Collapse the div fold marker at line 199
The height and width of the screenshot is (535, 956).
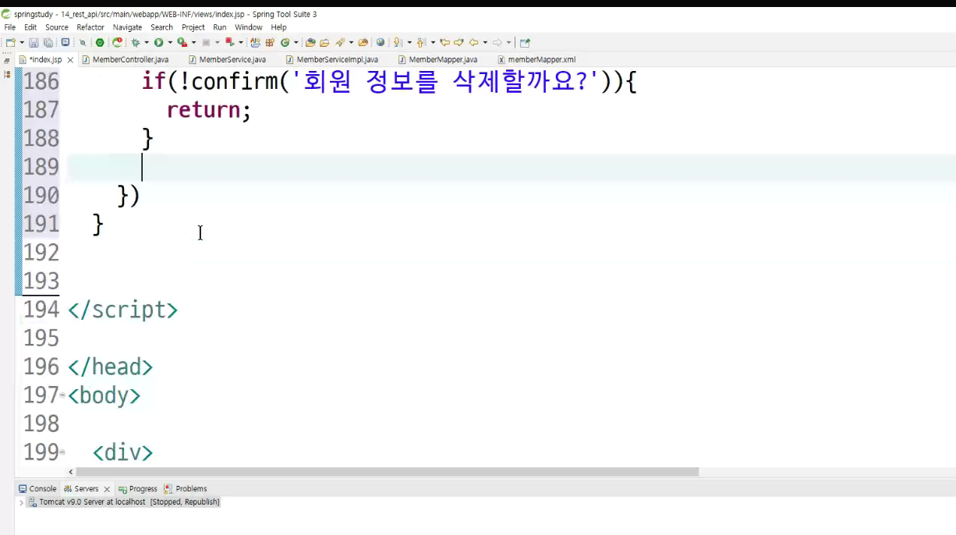(x=62, y=452)
